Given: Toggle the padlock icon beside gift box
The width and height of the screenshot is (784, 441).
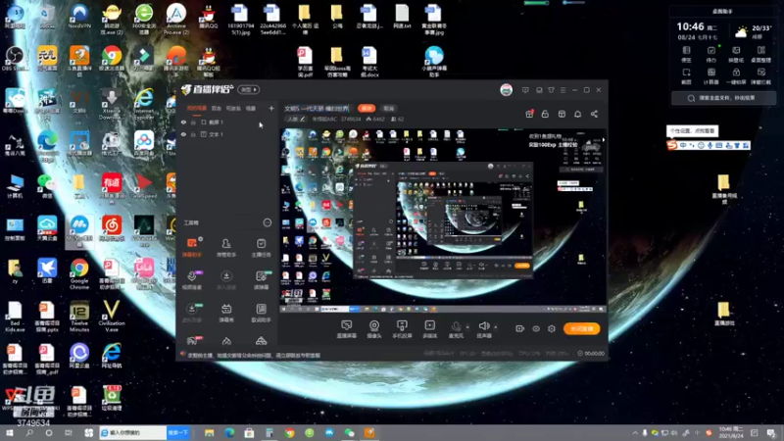Looking at the screenshot, I should (x=545, y=114).
